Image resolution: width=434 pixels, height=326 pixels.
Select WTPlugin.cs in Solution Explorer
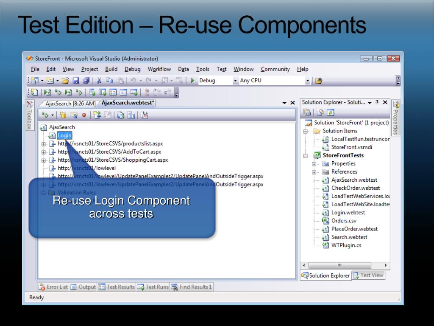point(346,245)
